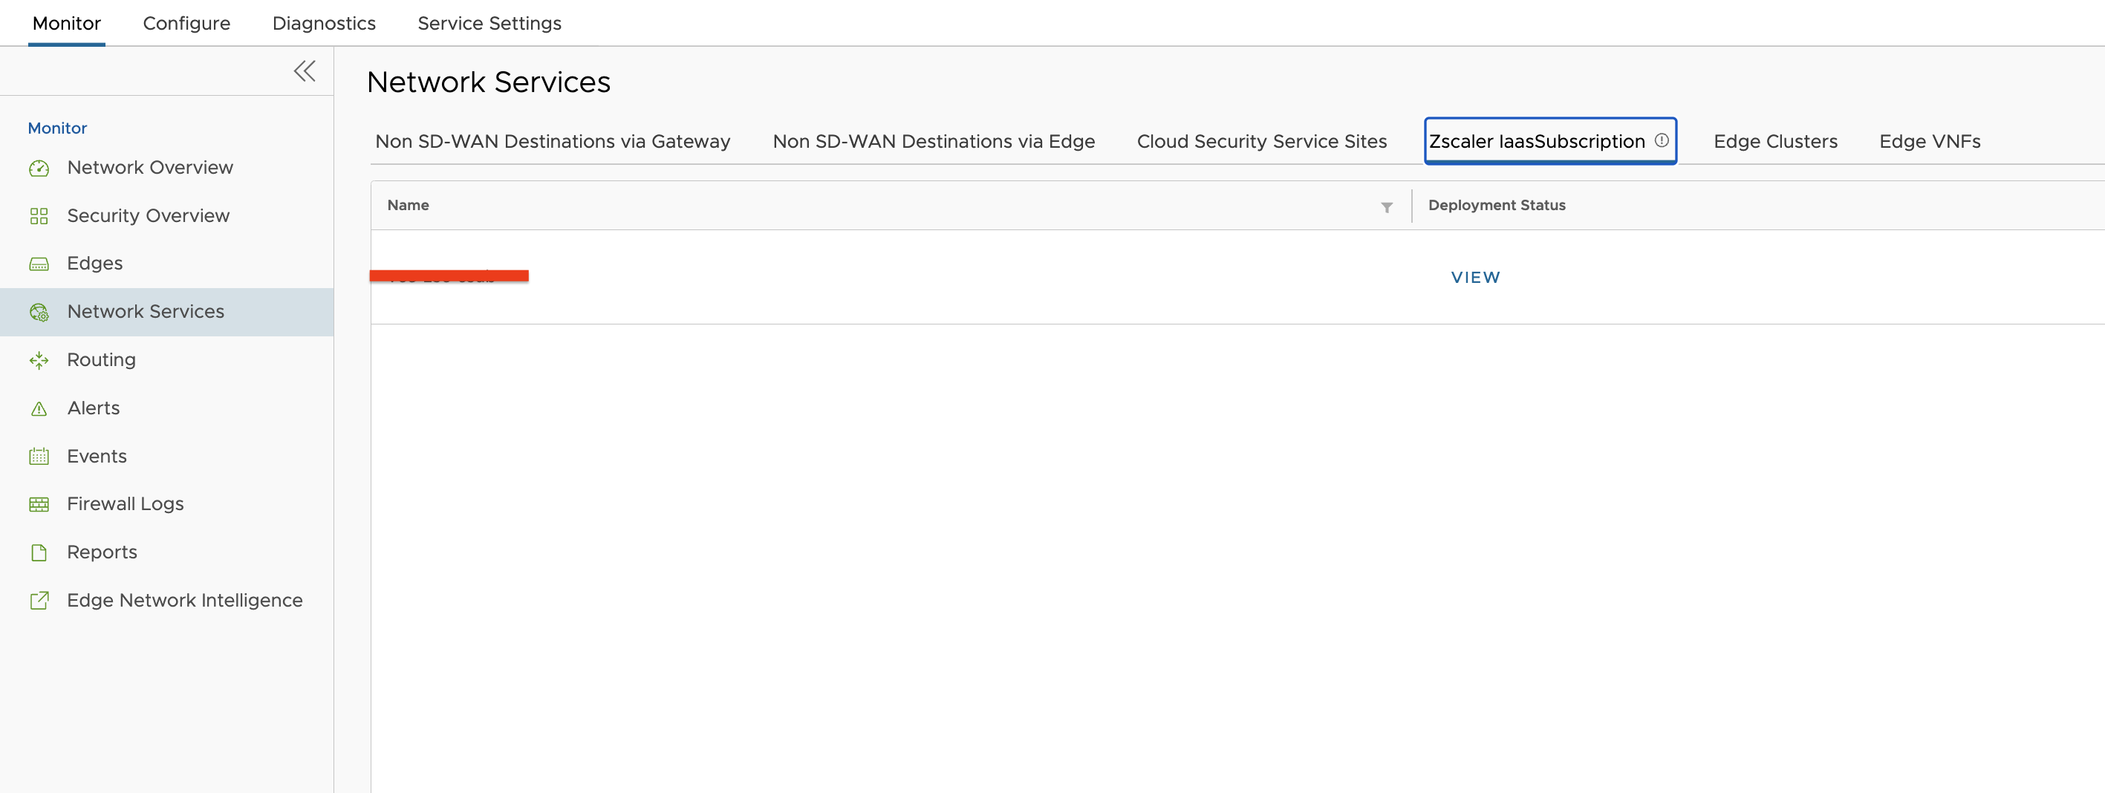Select the Routing icon
Viewport: 2105px width, 793px height.
coord(39,359)
